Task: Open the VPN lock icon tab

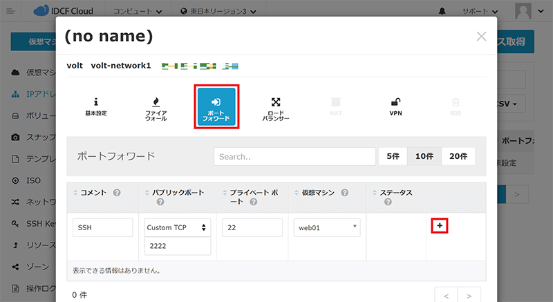Action: tap(396, 106)
